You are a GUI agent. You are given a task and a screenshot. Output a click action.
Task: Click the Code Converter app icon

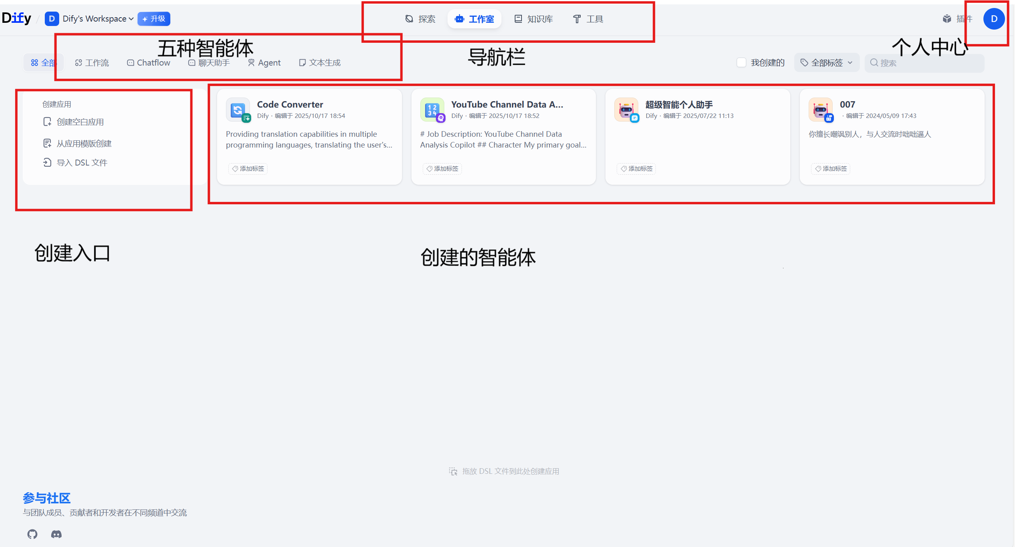pyautogui.click(x=238, y=110)
